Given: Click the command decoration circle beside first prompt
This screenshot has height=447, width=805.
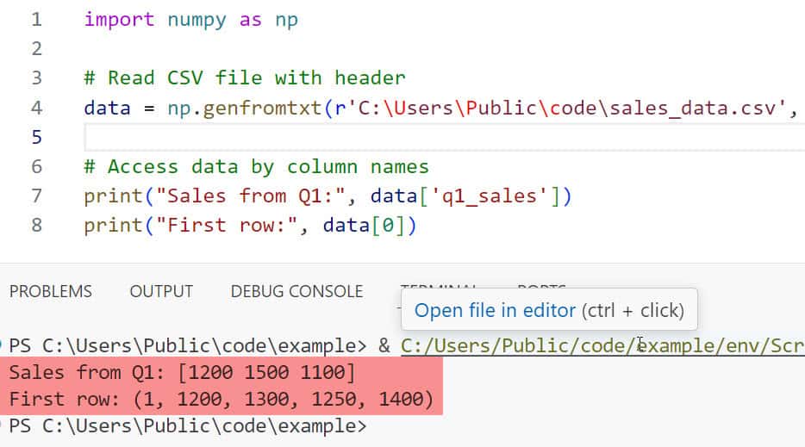Looking at the screenshot, I should tap(3, 346).
